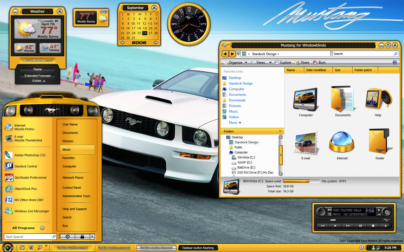Toggle mute speaker icon in media player
Image resolution: width=404 pixels, height=252 pixels.
click(x=330, y=210)
